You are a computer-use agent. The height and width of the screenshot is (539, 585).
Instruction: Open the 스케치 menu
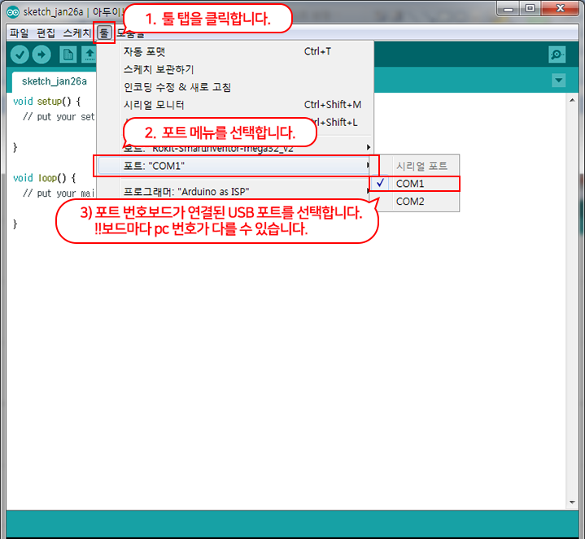tap(77, 33)
